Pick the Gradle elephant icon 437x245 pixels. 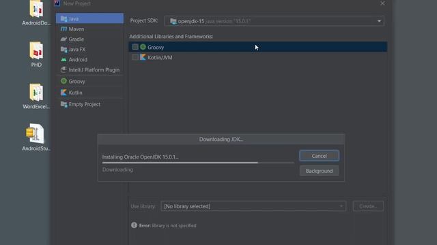(64, 39)
